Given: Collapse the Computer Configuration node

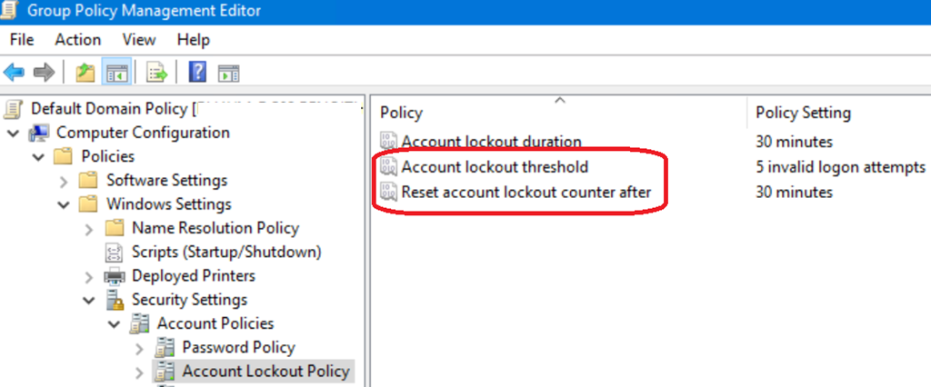Looking at the screenshot, I should click(x=14, y=133).
